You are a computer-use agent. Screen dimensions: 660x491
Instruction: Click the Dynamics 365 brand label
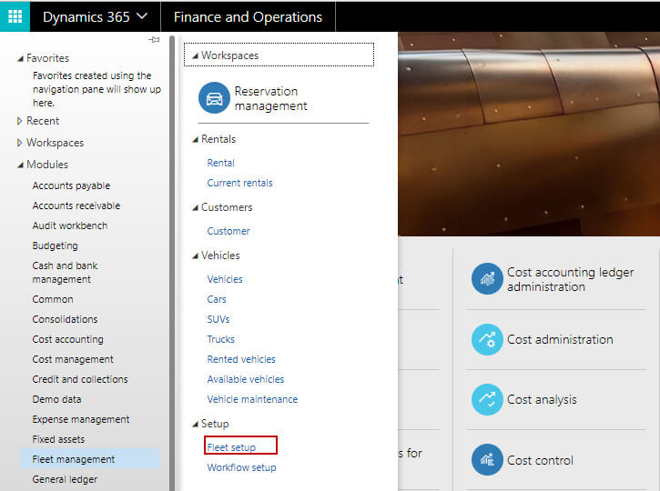(x=86, y=16)
